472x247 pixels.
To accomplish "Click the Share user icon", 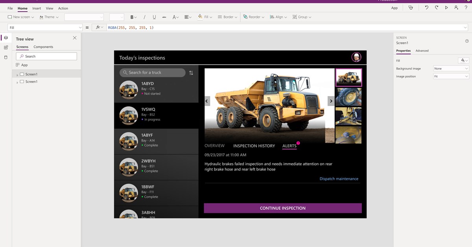I will coord(456,8).
